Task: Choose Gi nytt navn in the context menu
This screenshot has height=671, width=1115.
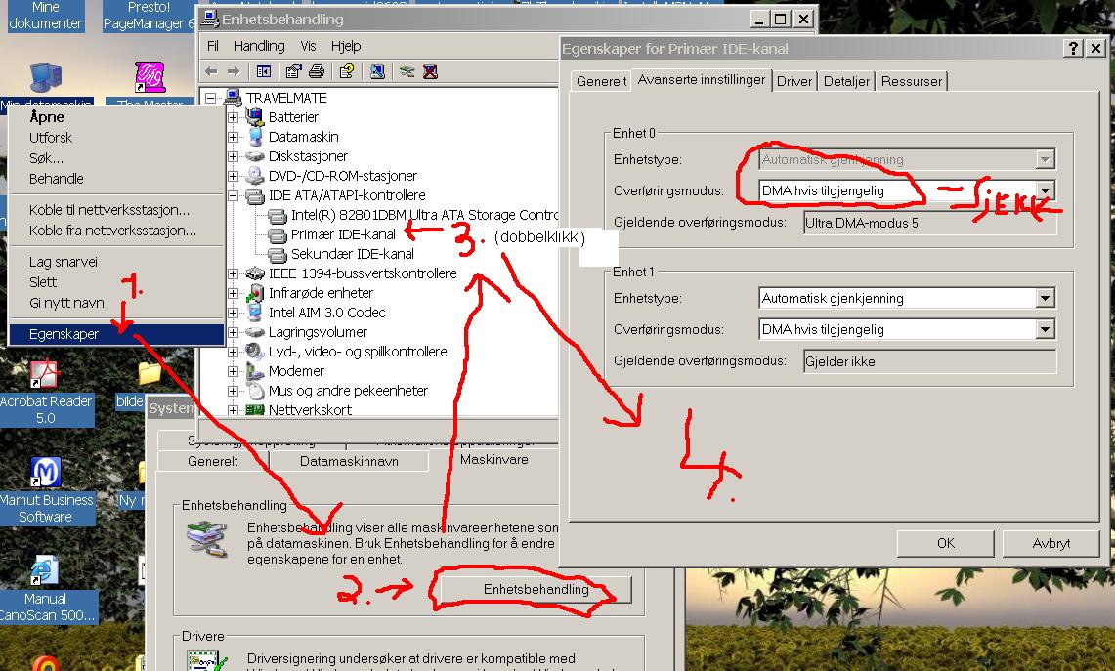Action: point(116,303)
